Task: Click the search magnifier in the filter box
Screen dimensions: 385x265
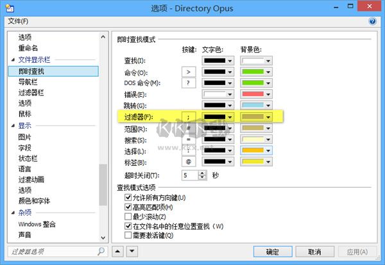Action: tap(101, 252)
